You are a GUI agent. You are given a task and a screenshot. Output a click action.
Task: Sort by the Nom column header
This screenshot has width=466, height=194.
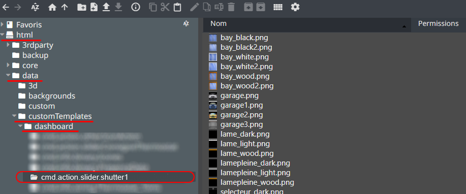coord(307,25)
